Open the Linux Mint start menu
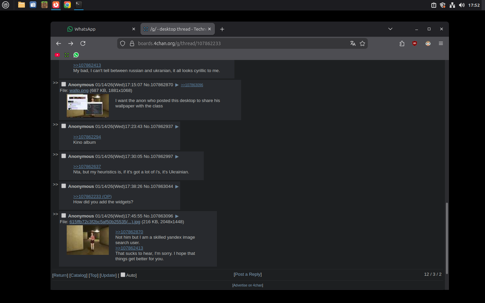The width and height of the screenshot is (485, 303). [5, 5]
